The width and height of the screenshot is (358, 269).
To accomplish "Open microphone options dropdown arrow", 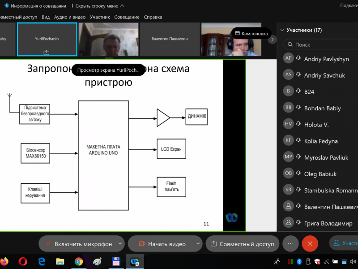I will click(120, 244).
